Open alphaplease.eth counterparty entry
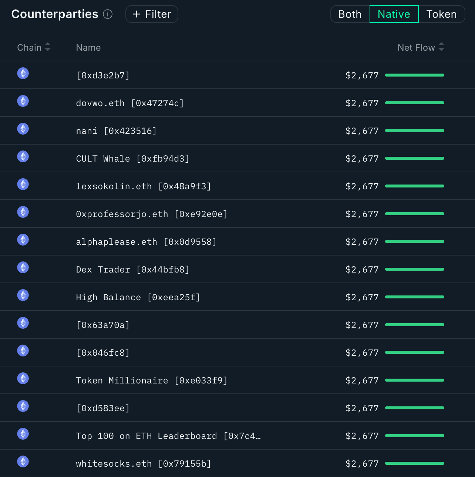The height and width of the screenshot is (477, 475). 146,242
